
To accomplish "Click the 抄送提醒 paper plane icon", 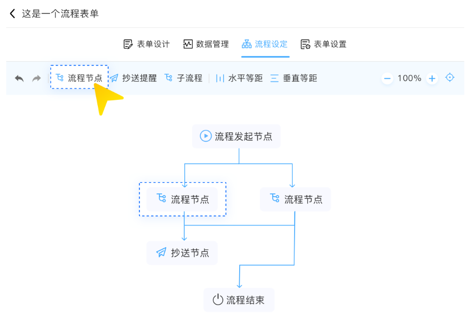I will click(114, 78).
